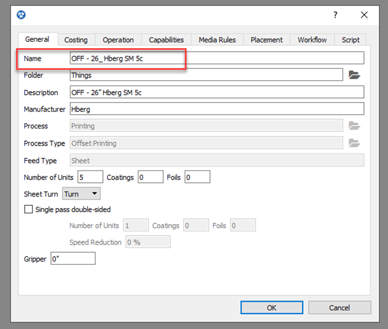Click the second-pass Foils field under double-sided
The height and width of the screenshot is (329, 388).
point(243,225)
